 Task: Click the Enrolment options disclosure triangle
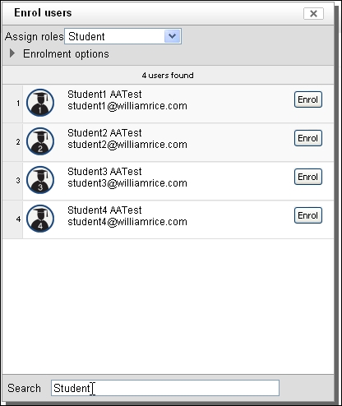pyautogui.click(x=12, y=53)
